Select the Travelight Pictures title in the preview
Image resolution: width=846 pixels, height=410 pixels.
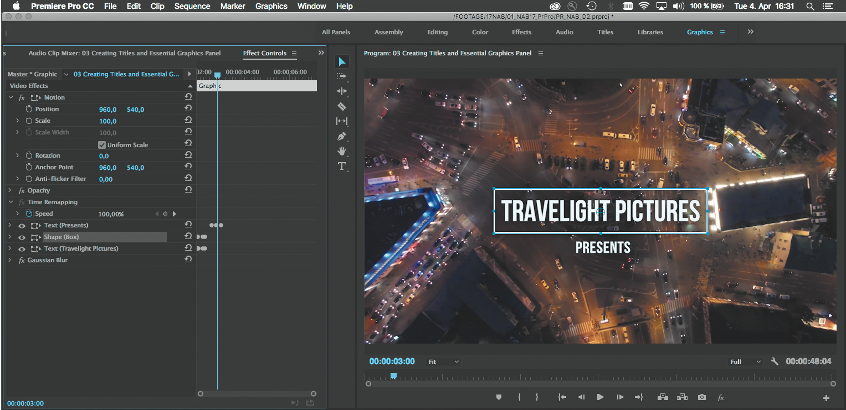point(601,211)
